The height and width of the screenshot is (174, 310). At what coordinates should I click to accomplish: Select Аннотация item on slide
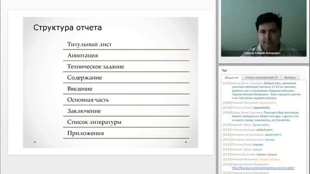83,56
